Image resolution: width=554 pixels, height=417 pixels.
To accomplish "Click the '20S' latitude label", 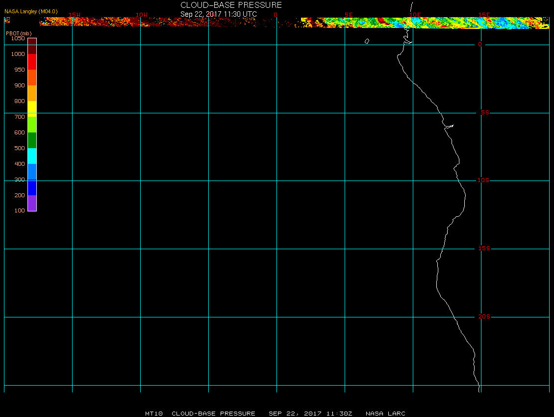I will pos(484,316).
